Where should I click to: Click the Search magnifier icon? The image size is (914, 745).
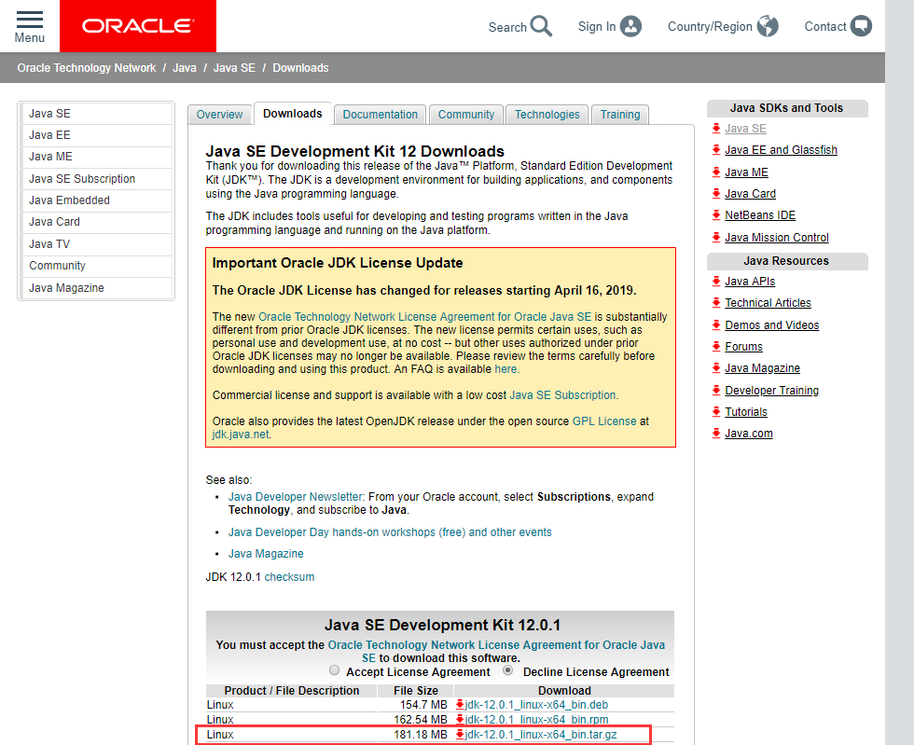click(542, 26)
